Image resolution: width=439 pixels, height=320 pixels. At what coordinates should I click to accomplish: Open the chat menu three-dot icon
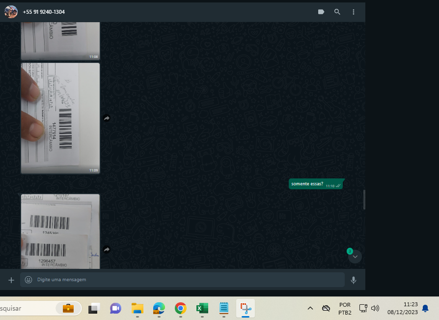pos(354,12)
